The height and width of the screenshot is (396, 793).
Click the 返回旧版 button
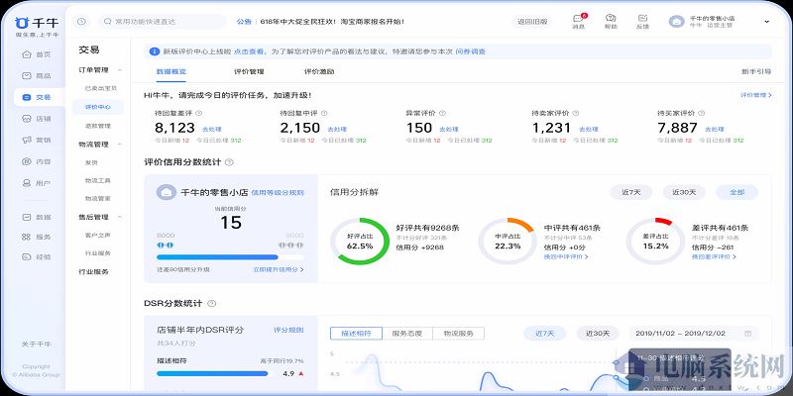[531, 21]
